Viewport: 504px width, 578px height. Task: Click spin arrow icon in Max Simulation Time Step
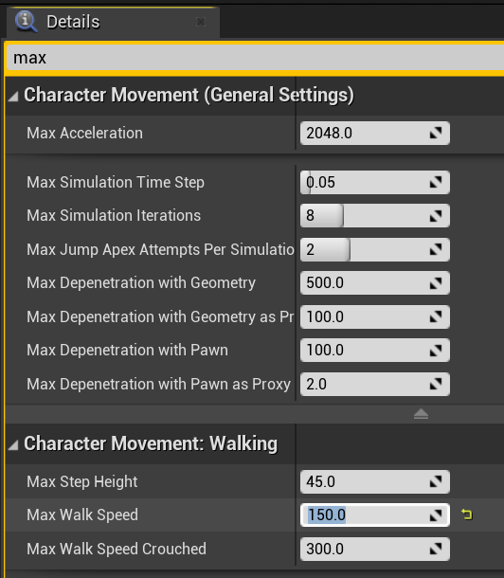[436, 182]
